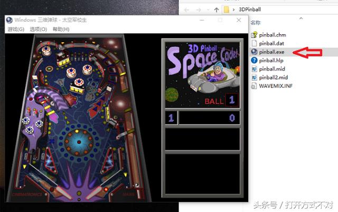Click the player number 1 box
The image size is (338, 212).
[171, 118]
